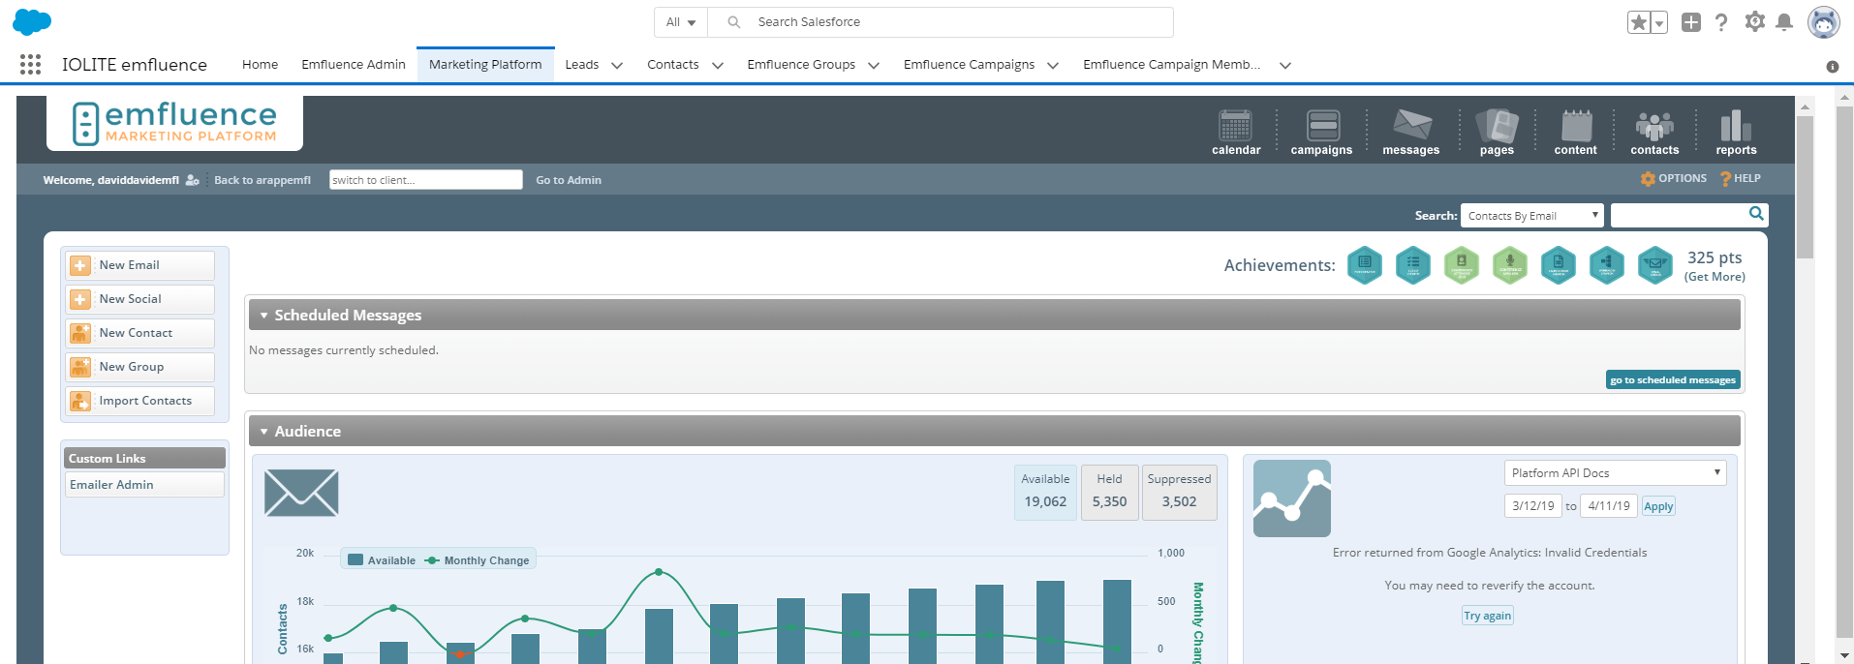The width and height of the screenshot is (1854, 664).
Task: Click the Search Salesforce field
Action: 941,22
